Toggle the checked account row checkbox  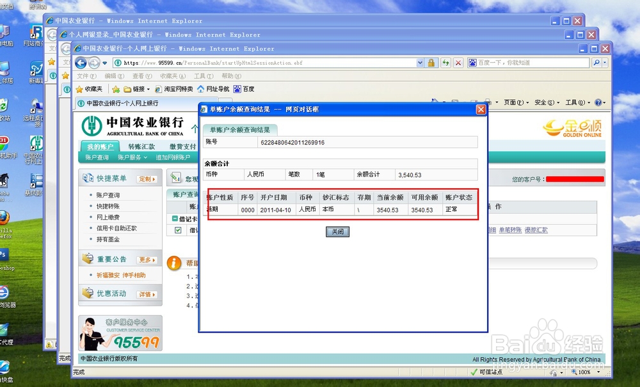coord(178,230)
